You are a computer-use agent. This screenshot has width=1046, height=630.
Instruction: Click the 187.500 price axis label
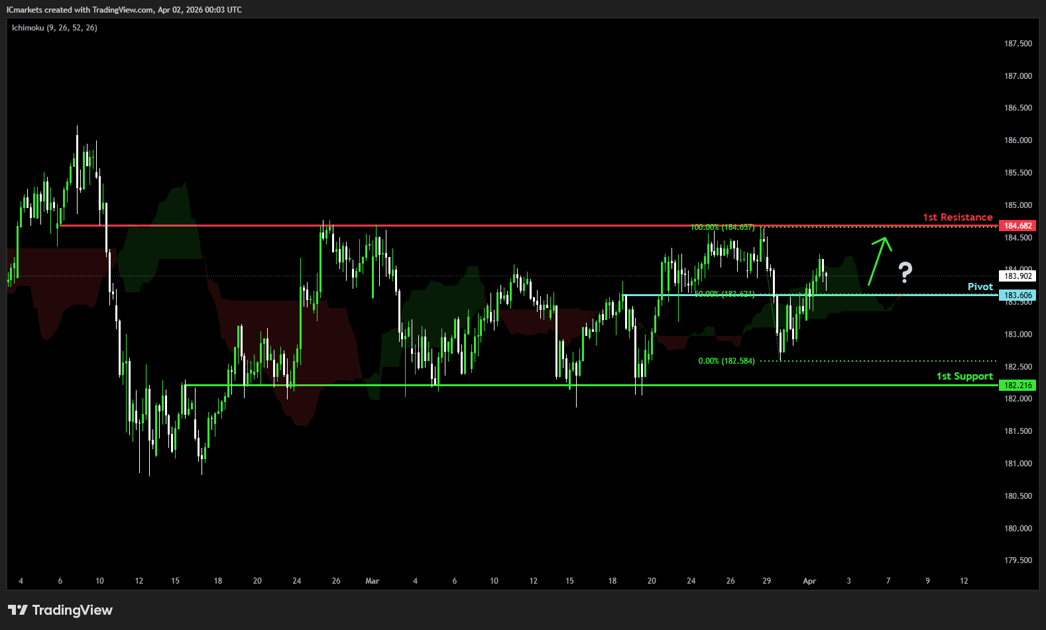[1017, 44]
